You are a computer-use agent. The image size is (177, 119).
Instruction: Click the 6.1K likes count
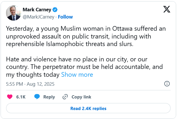pos(21,97)
